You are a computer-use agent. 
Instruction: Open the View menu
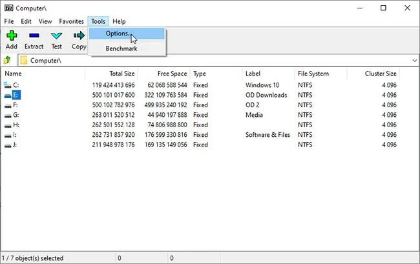pyautogui.click(x=45, y=21)
